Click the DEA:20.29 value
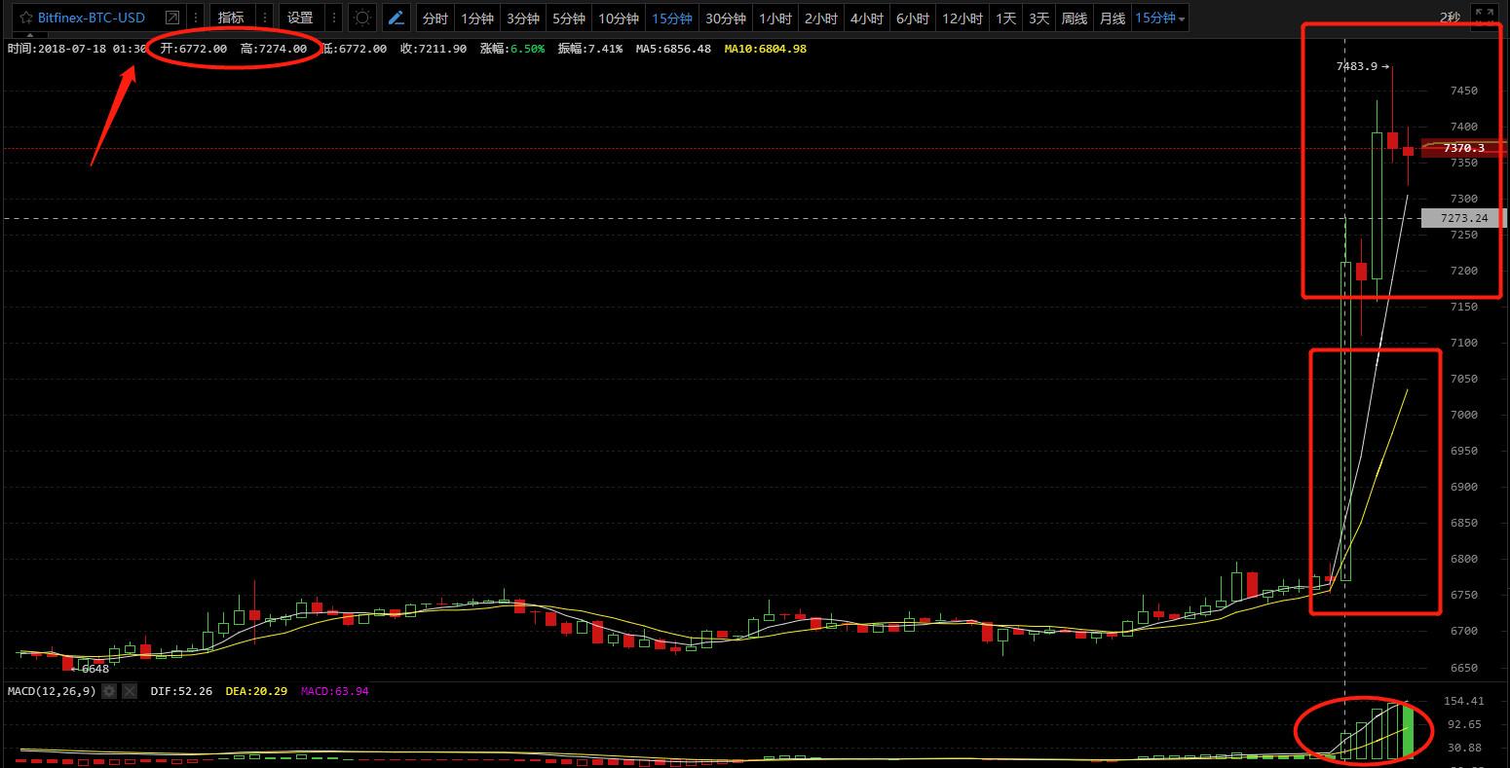This screenshot has width=1510, height=768. click(256, 691)
